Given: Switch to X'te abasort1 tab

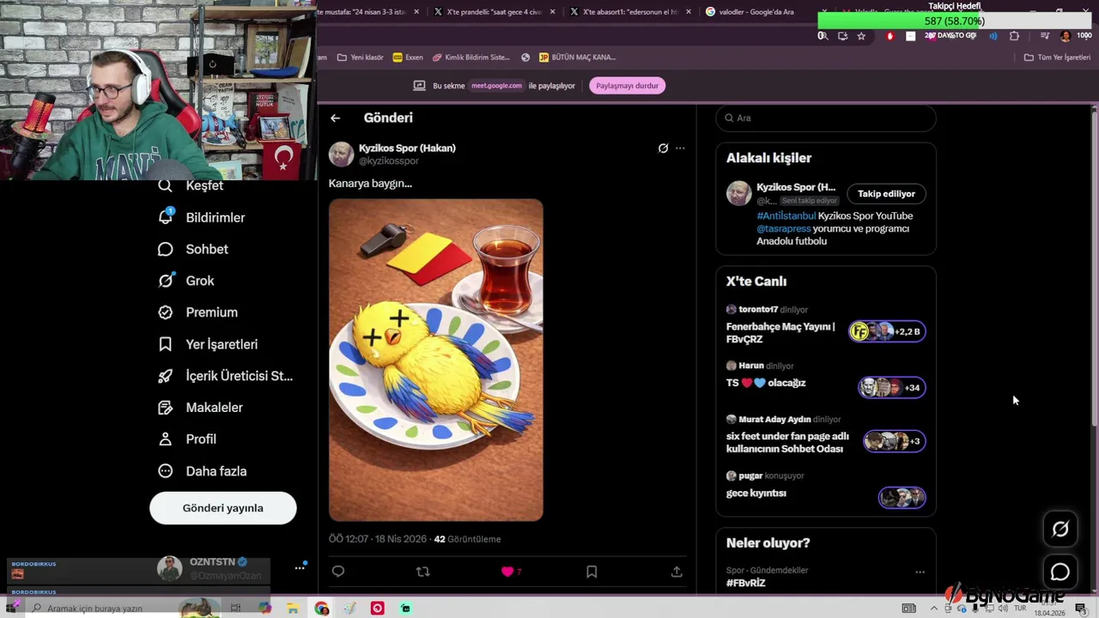Looking at the screenshot, I should [629, 12].
